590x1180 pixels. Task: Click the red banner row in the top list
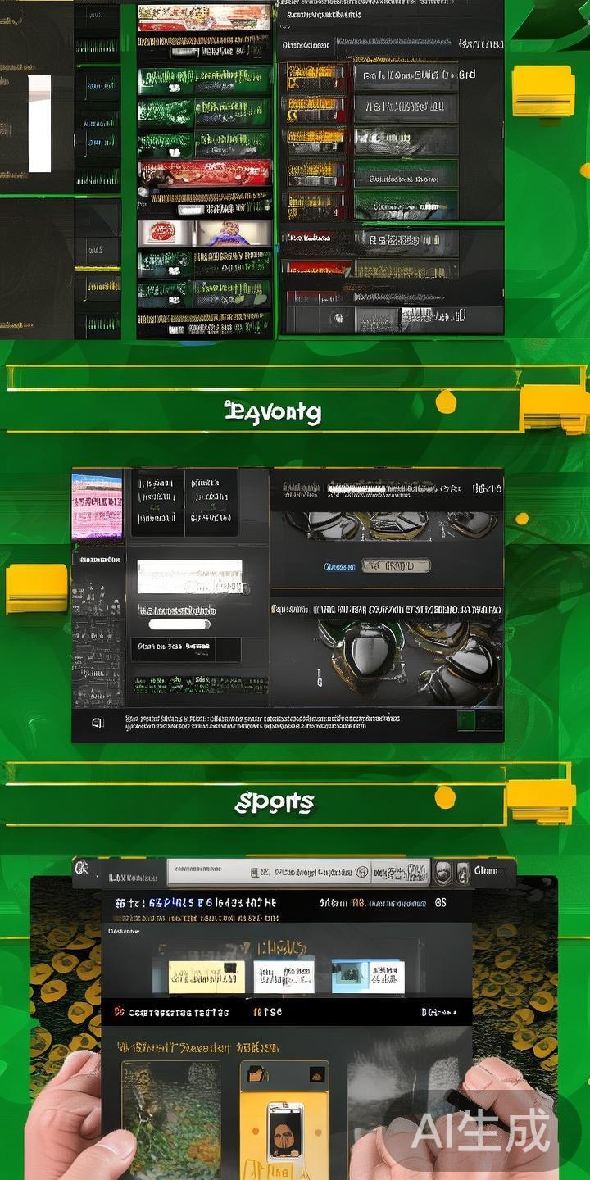coord(204,174)
